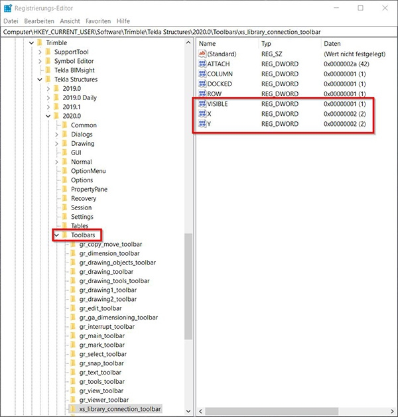This screenshot has width=398, height=417.
Task: Click the Symbol Editor folder icon
Action: (x=48, y=61)
